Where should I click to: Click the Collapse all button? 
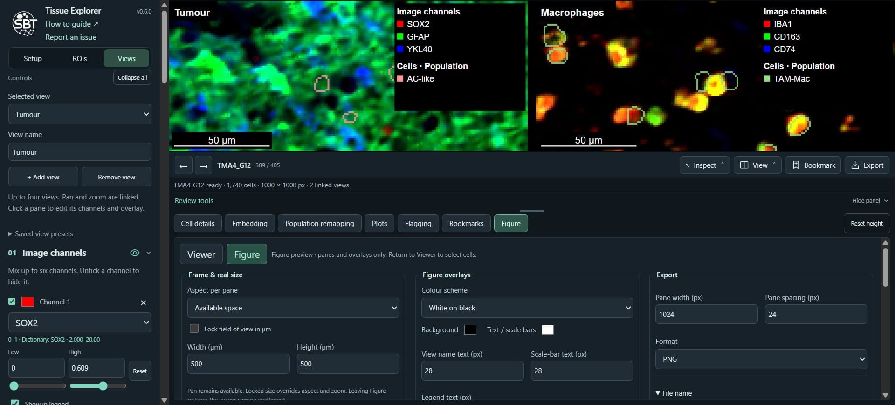(132, 78)
